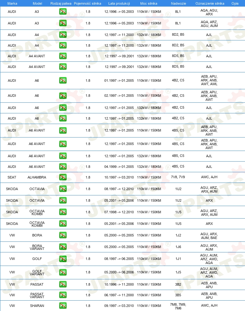Select engine codes AWC, AJH in Alhambra row
Image resolution: width=245 pixels, height=311 pixels.
209,177
